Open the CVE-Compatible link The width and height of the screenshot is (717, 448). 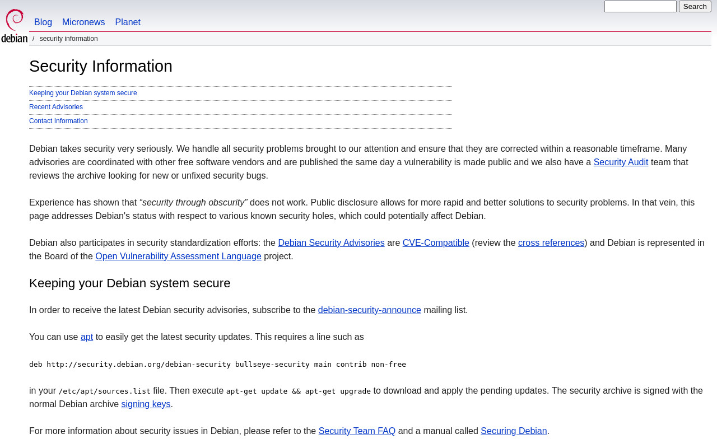[x=436, y=243]
